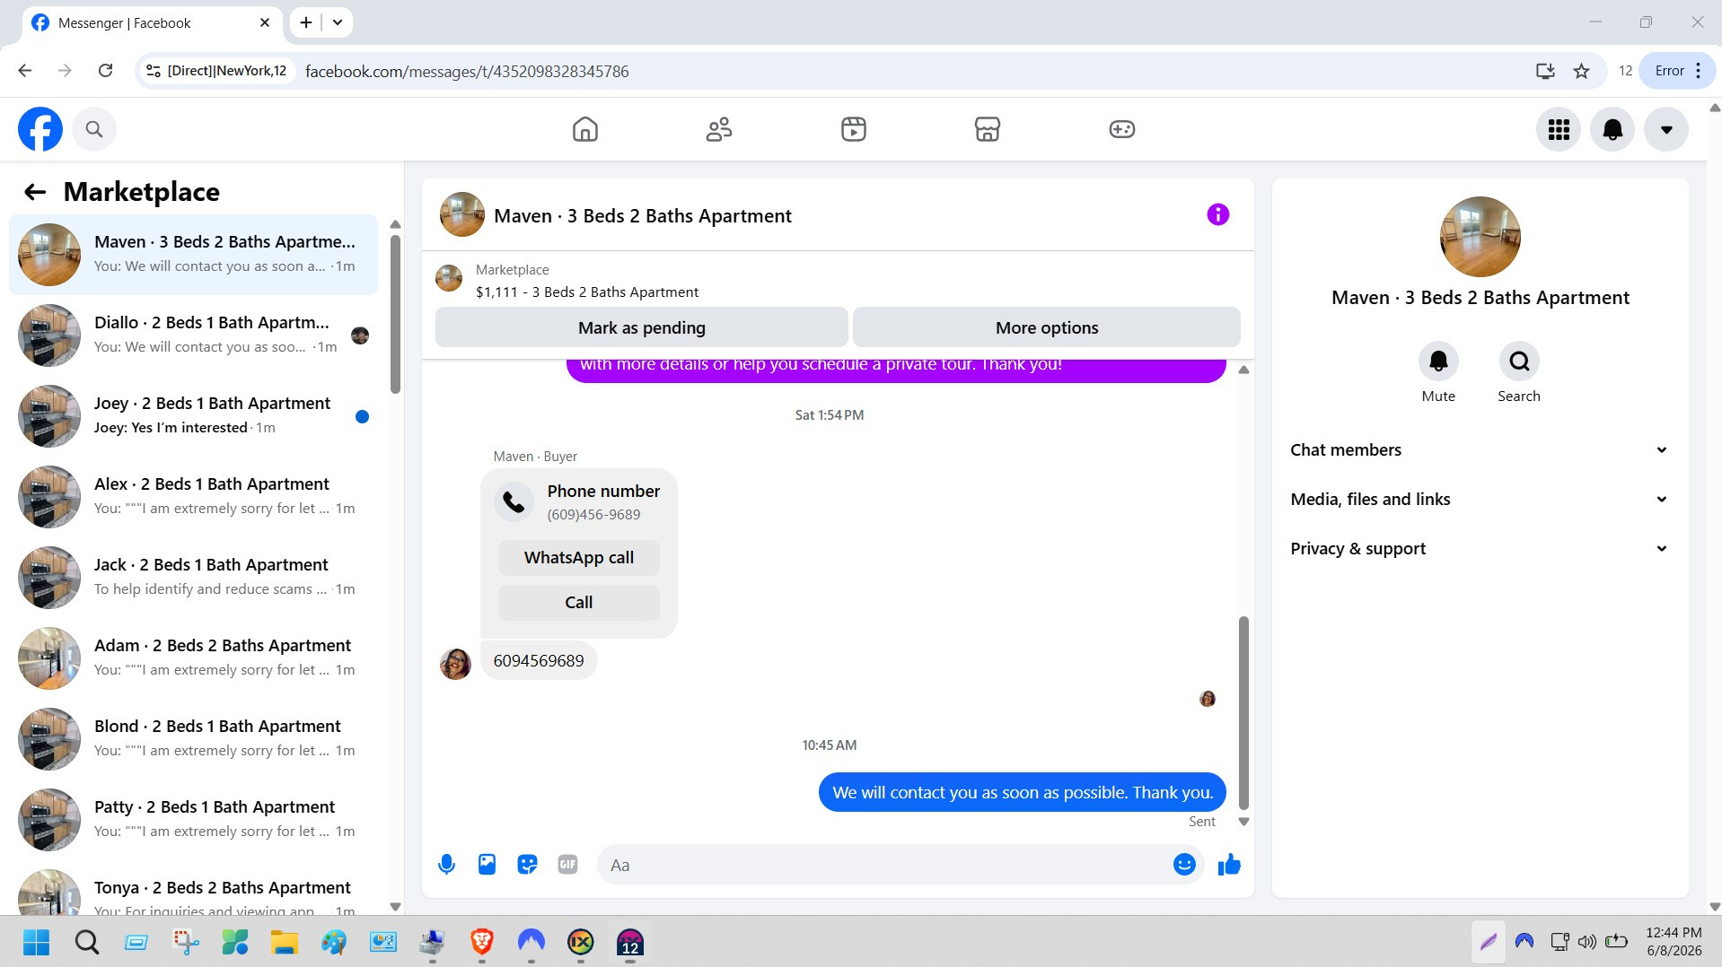Click the $1,111 listing thumbnail
This screenshot has width=1722, height=967.
449,278
